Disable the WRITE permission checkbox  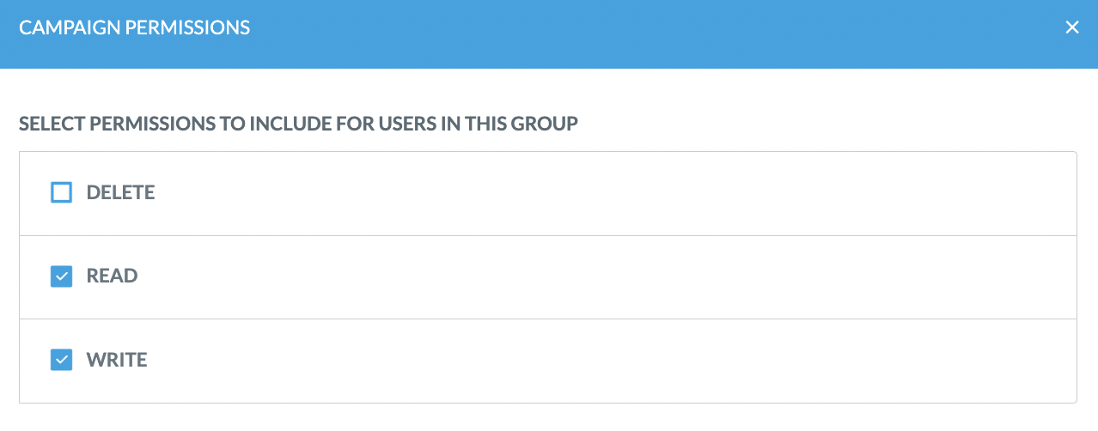pyautogui.click(x=61, y=360)
